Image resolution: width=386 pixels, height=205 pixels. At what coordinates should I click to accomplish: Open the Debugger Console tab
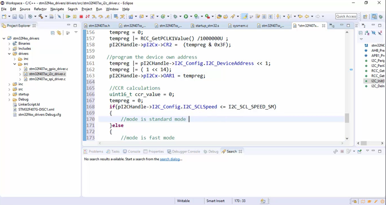coord(183,152)
